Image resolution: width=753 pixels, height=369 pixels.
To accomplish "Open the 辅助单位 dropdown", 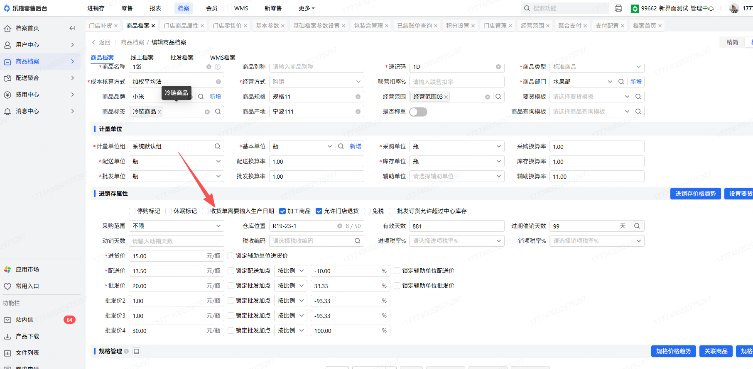I will (457, 176).
